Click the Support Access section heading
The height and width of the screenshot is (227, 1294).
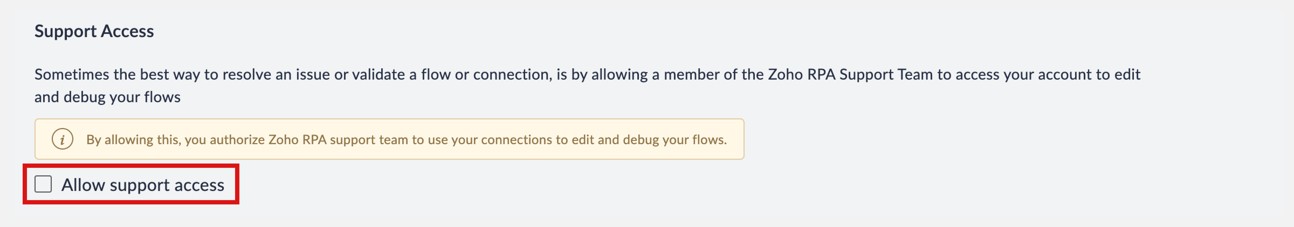click(x=94, y=31)
